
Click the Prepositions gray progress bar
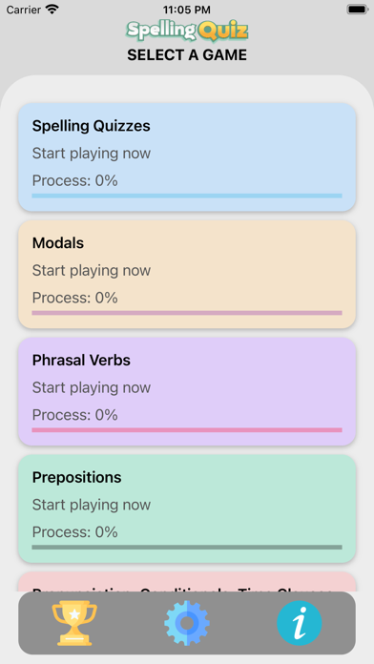[x=187, y=547]
